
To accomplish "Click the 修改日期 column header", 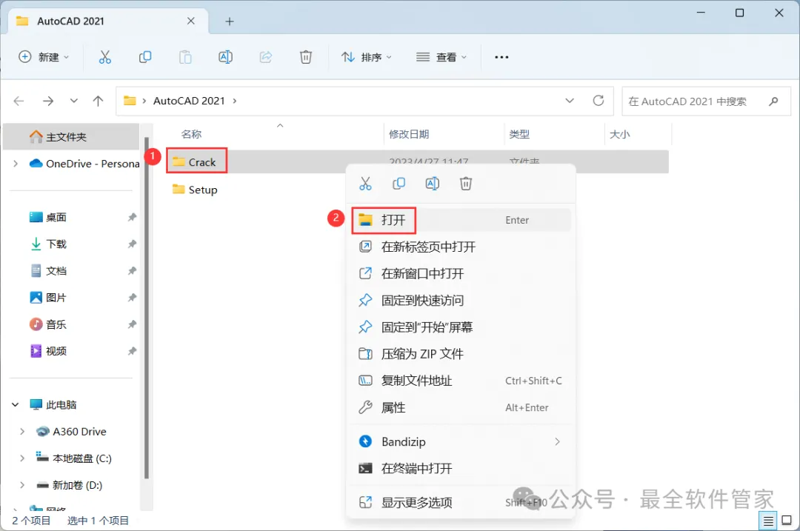I will (x=409, y=134).
